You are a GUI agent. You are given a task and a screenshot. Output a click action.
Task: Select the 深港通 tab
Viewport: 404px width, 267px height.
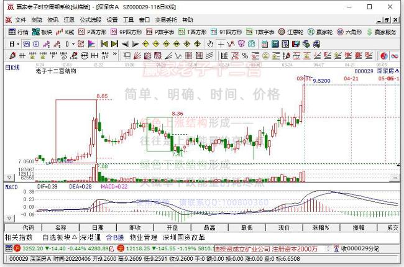pos(90,237)
